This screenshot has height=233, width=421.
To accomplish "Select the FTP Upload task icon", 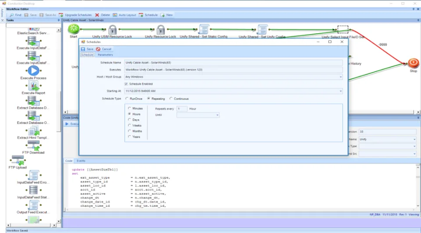I will 18,160.
